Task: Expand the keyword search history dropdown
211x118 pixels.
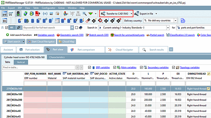Action: click(x=72, y=28)
